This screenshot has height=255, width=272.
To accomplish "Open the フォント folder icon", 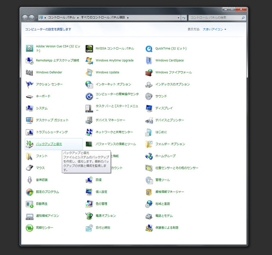I will 29,156.
